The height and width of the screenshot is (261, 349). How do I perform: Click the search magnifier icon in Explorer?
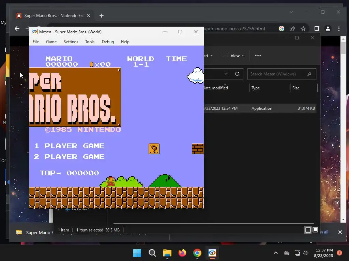tap(309, 74)
